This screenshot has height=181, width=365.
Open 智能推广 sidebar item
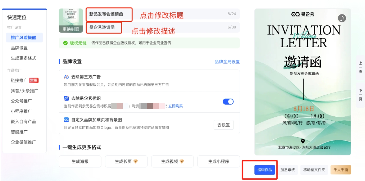pyautogui.click(x=19, y=132)
